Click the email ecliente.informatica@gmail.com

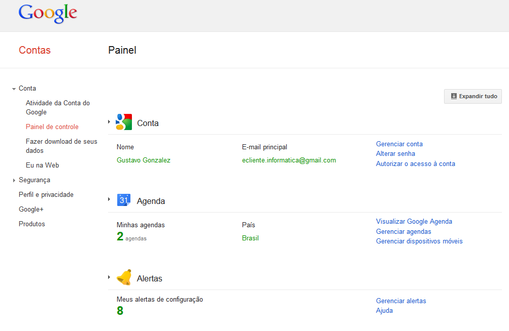pos(289,160)
